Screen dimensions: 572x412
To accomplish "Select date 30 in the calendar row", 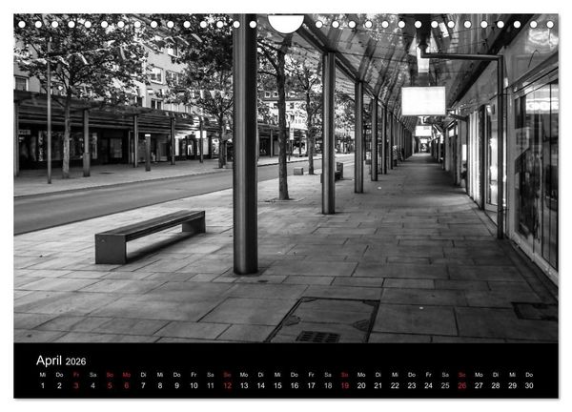I will 529,385.
